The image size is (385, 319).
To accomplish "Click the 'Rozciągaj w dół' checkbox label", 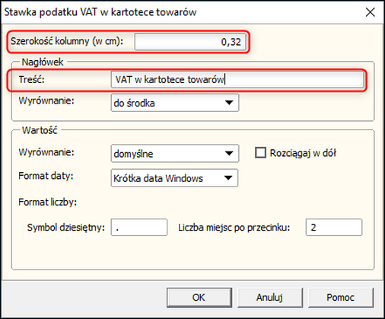I will click(x=303, y=153).
